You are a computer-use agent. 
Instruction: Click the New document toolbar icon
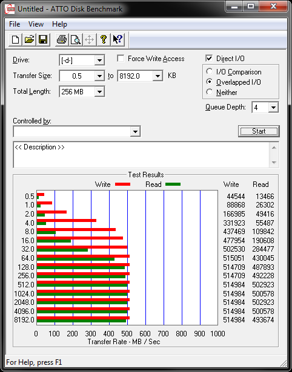(x=15, y=39)
